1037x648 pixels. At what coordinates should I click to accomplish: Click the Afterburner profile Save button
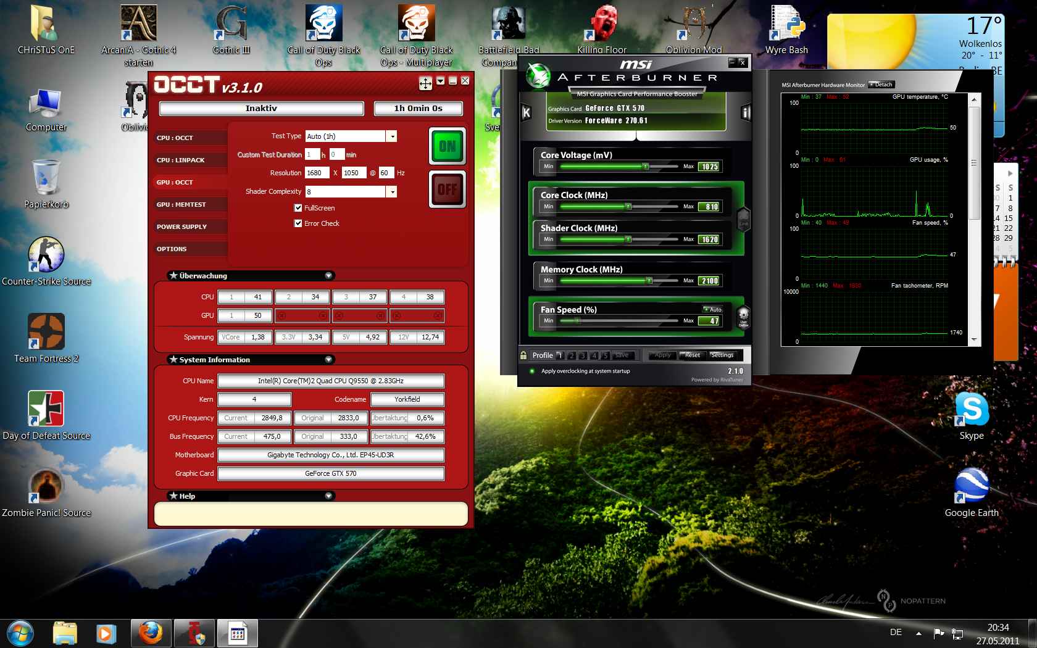[622, 355]
